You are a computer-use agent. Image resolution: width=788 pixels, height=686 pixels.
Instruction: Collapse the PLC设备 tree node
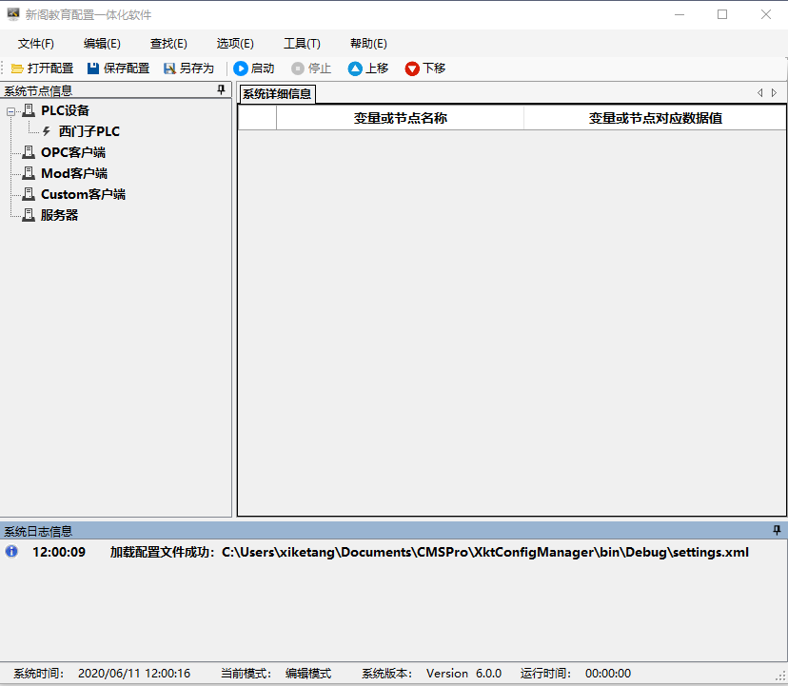click(x=10, y=111)
